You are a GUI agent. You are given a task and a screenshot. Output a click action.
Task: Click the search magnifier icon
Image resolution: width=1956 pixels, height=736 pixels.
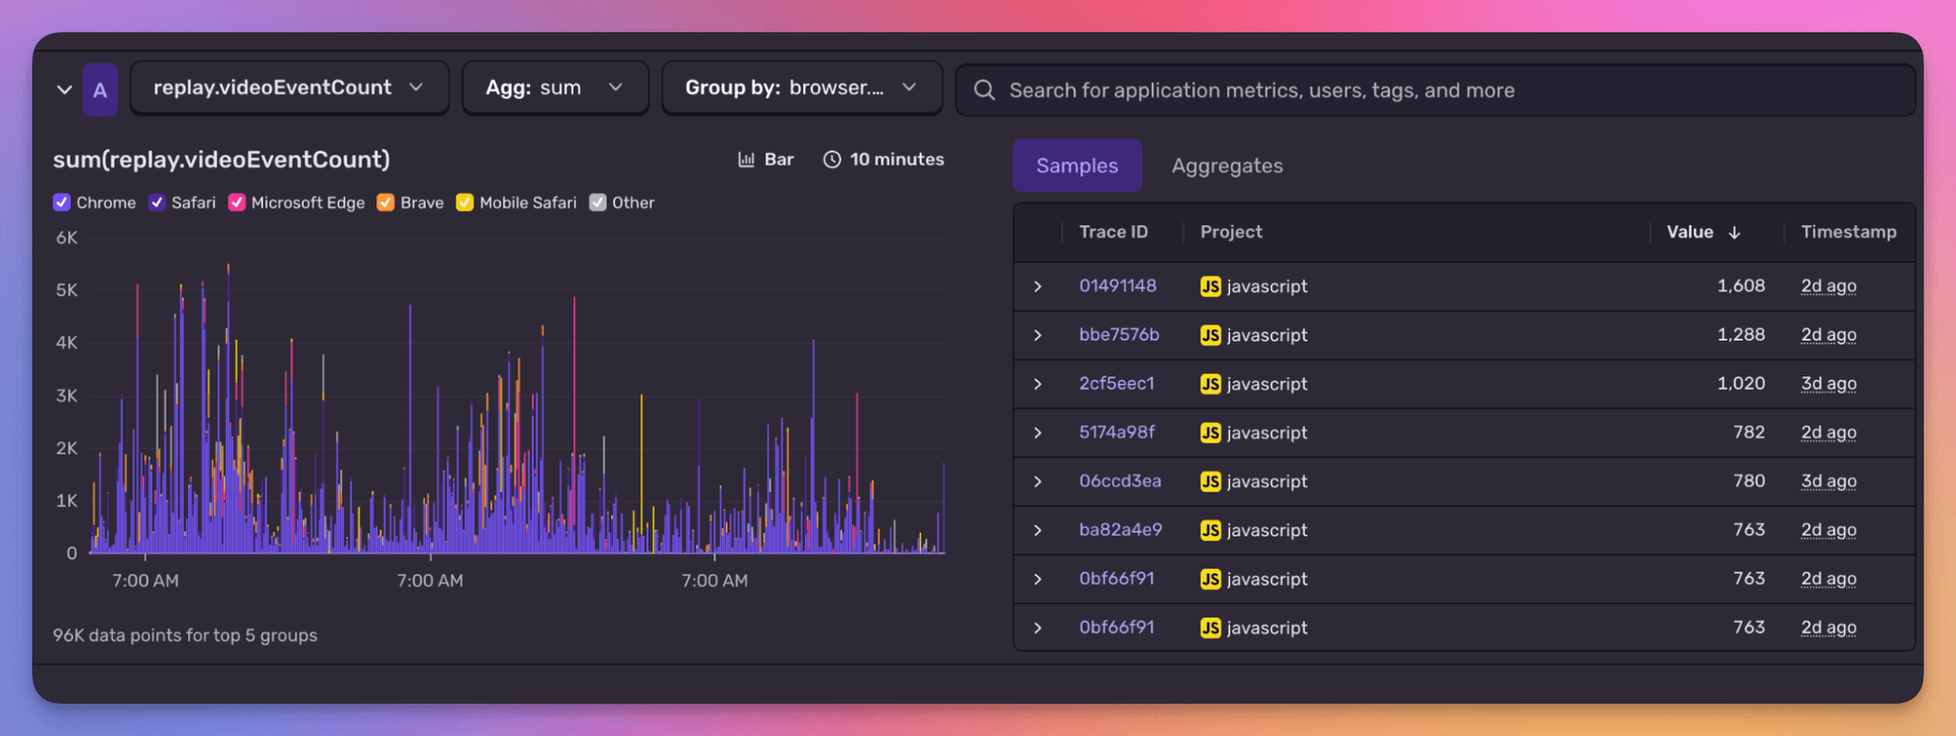[984, 90]
